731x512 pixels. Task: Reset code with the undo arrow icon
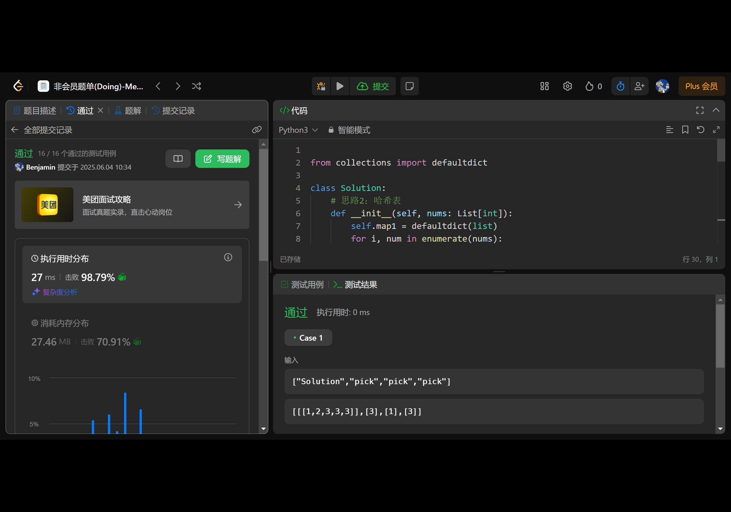click(701, 130)
